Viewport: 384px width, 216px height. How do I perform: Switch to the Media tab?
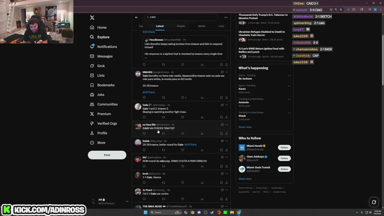pyautogui.click(x=202, y=26)
